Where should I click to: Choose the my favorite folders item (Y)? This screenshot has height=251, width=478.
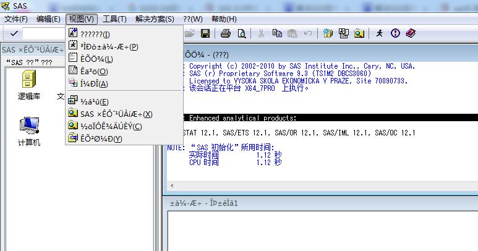(124, 138)
